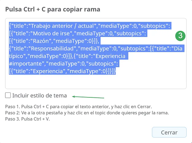Click the Incluir estilo de tema label text
Image resolution: width=192 pixels, height=143 pixels.
coord(40,95)
